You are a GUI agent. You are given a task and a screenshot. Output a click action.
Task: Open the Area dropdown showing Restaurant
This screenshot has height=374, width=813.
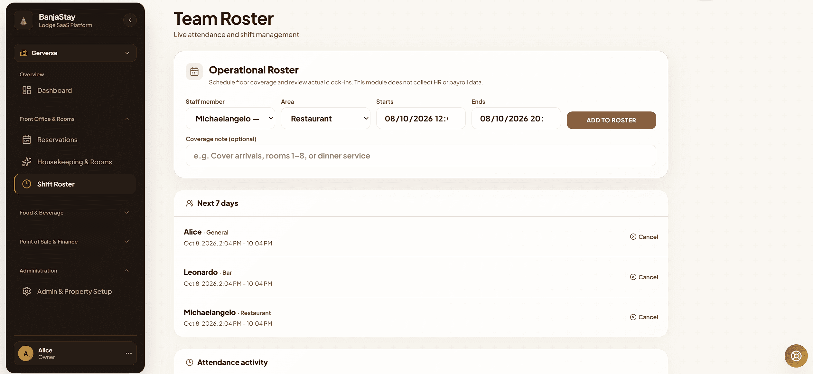326,119
